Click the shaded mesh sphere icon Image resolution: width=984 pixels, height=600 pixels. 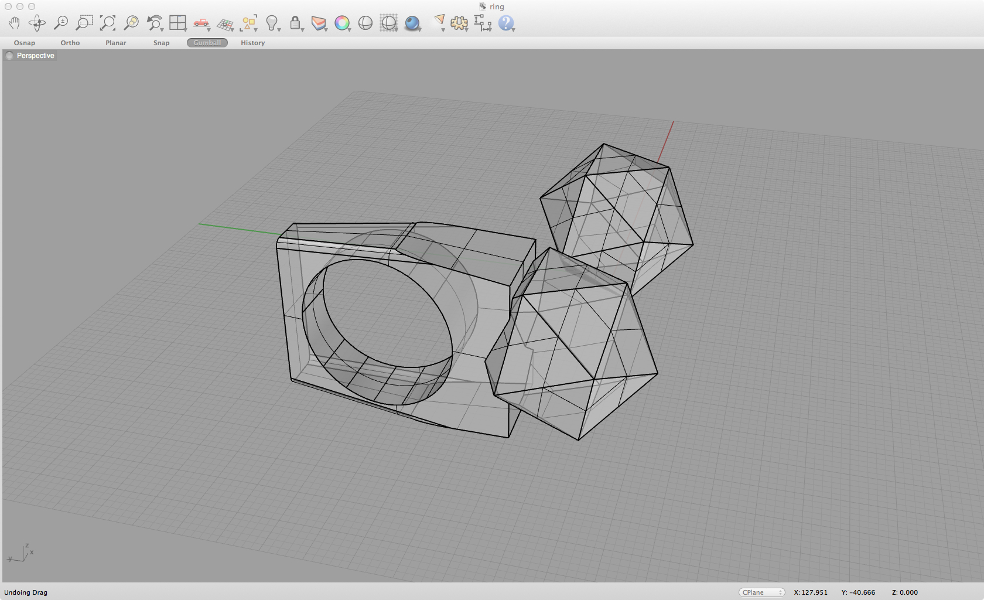[389, 23]
